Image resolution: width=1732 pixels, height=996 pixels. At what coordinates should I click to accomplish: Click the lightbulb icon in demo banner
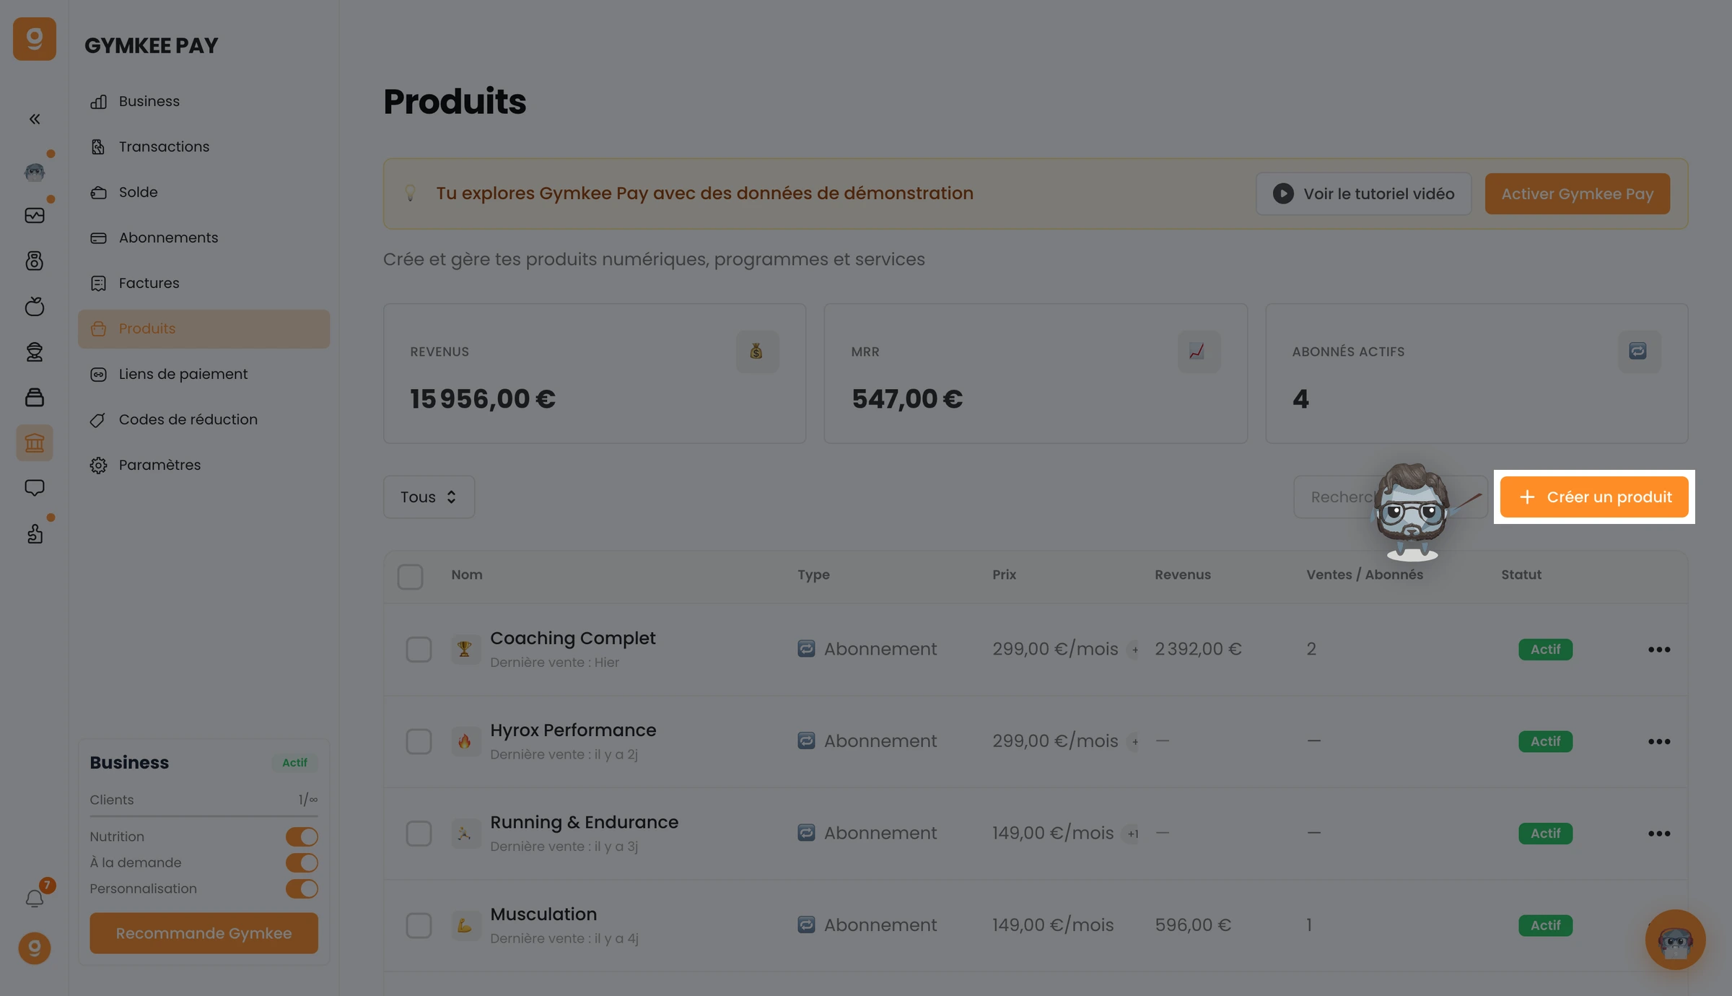(410, 193)
